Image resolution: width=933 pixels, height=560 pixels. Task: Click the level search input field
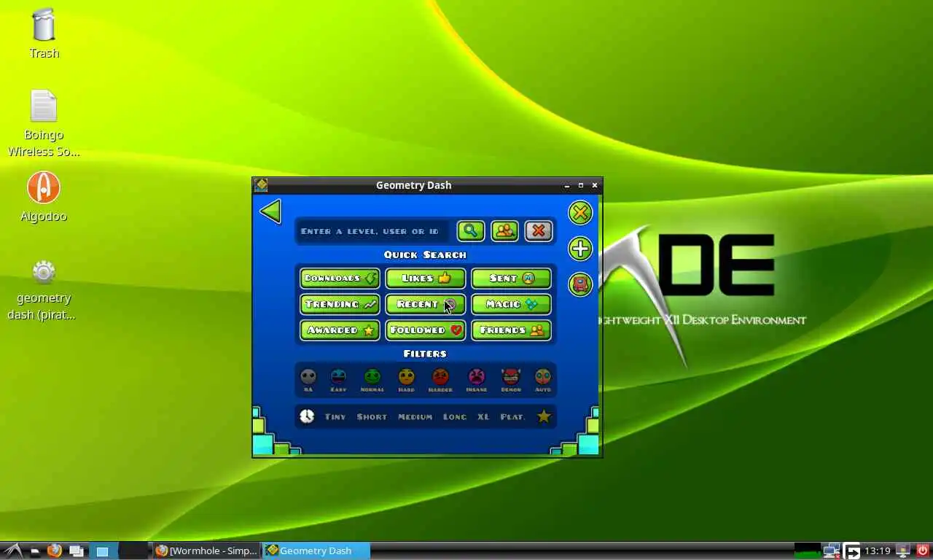(x=373, y=231)
